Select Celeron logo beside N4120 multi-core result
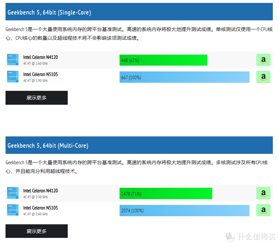 tap(13, 193)
